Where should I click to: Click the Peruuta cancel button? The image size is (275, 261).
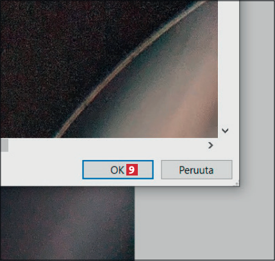coord(196,170)
